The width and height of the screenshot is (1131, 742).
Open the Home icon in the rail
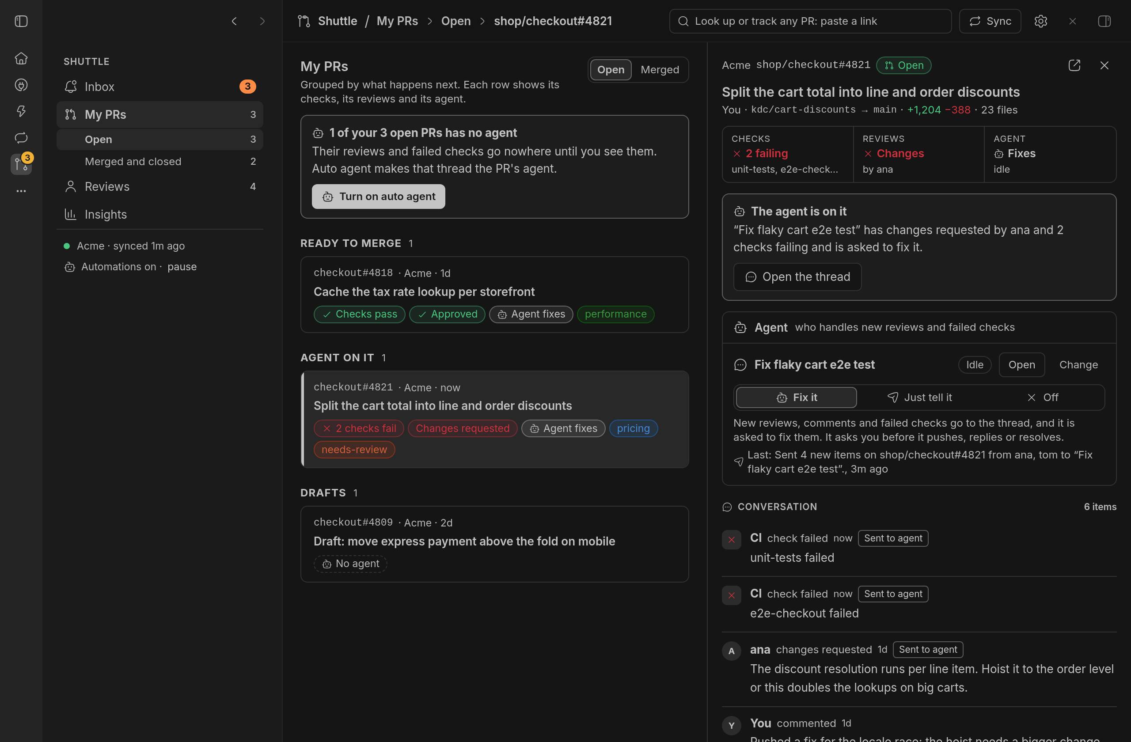click(x=21, y=58)
